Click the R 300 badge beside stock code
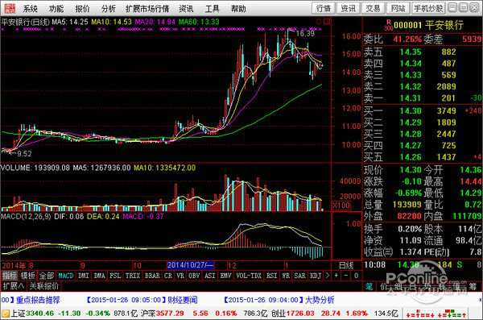This screenshot has width=483, height=320. 389,25
